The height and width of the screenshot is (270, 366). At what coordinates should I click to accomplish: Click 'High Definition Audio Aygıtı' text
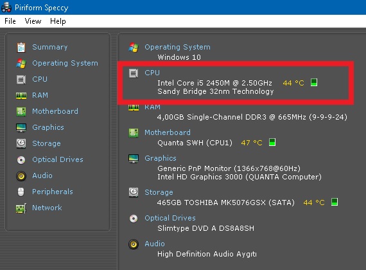coord(207,254)
